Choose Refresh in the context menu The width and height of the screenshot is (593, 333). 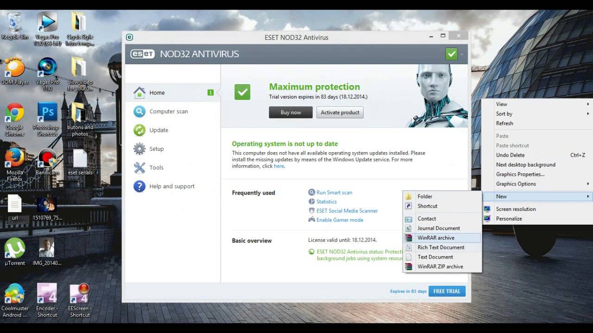click(537, 123)
